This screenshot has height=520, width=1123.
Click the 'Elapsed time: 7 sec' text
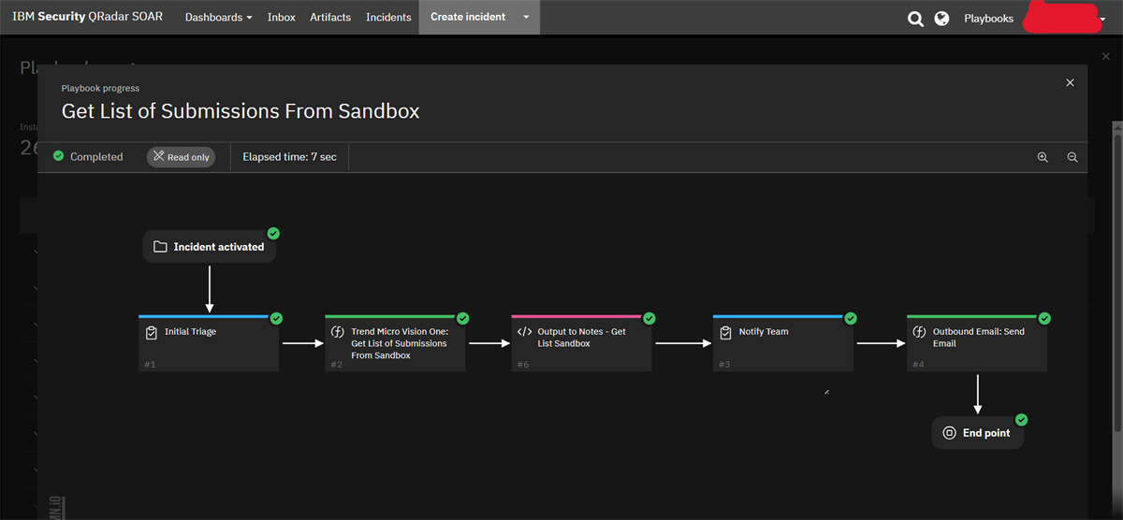pyautogui.click(x=289, y=157)
